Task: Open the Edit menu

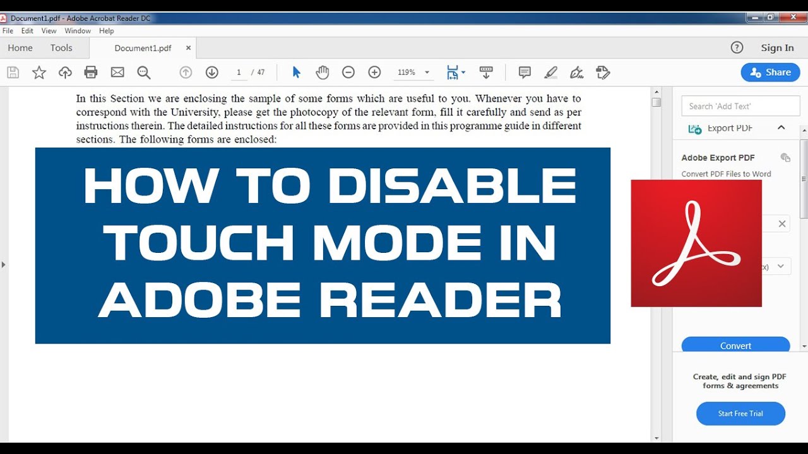Action: click(x=27, y=31)
